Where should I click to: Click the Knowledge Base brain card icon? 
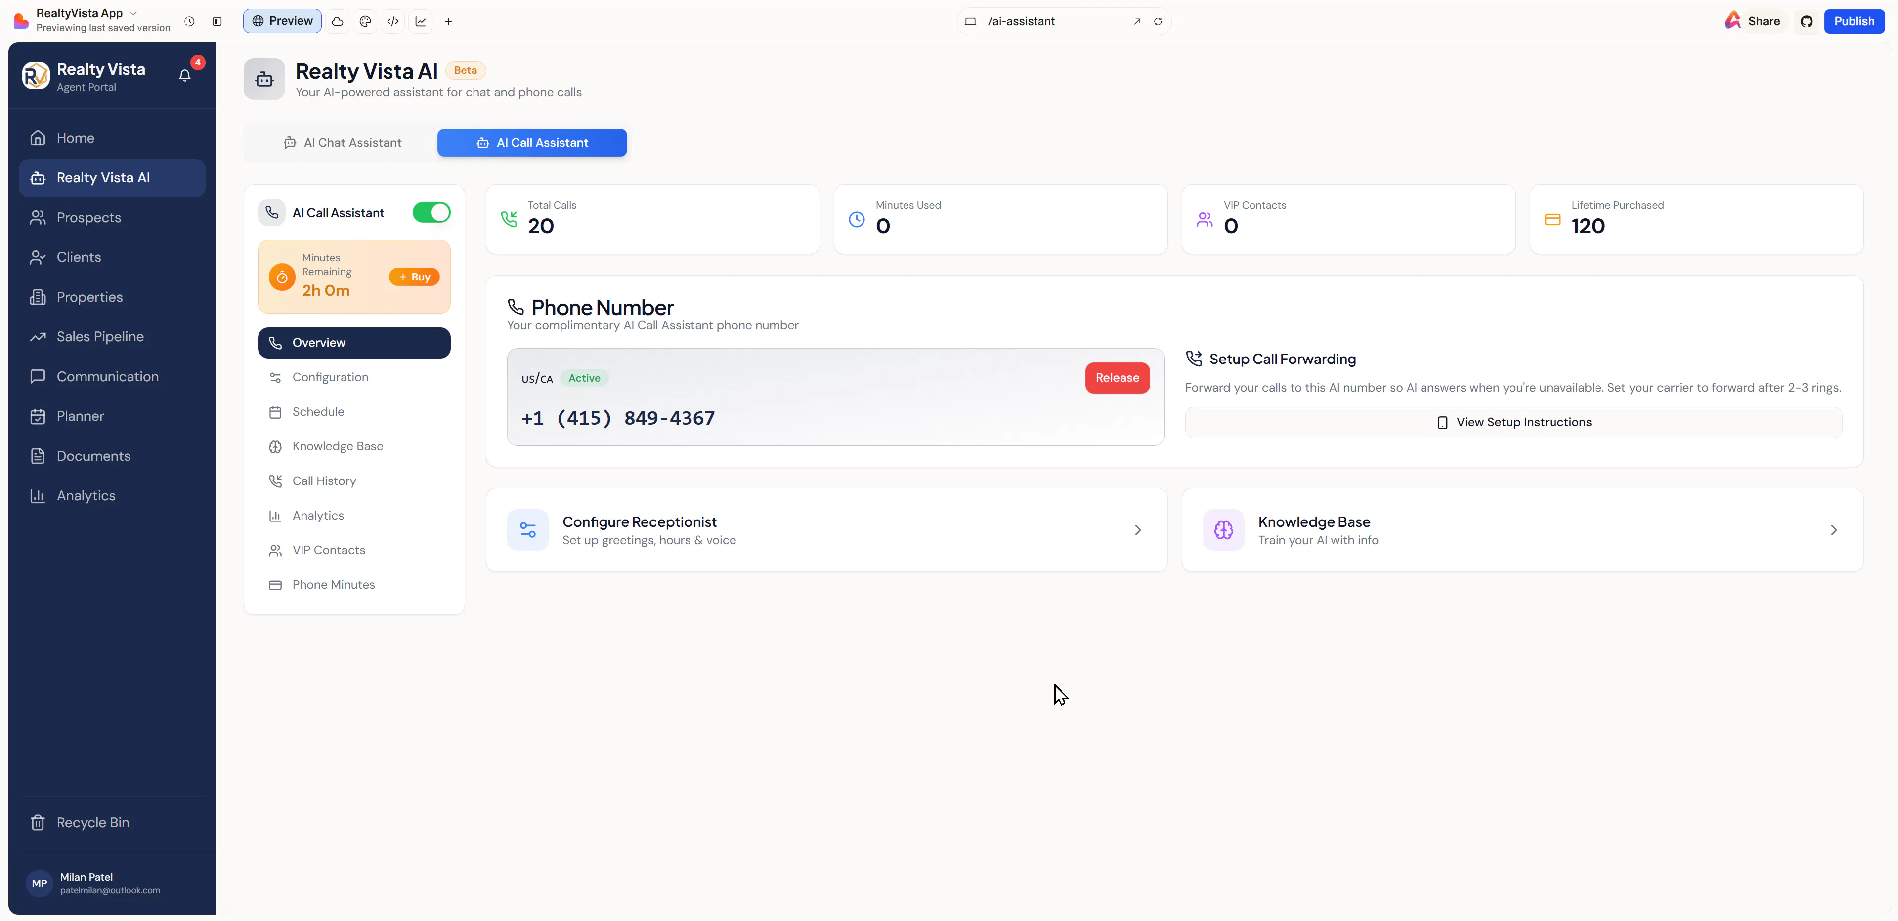point(1224,530)
